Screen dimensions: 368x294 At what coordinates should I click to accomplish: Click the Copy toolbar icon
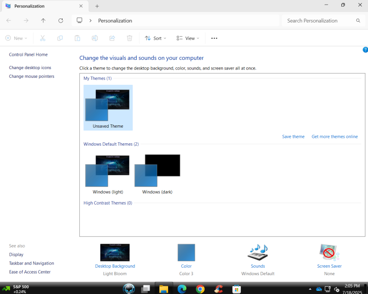tap(60, 38)
